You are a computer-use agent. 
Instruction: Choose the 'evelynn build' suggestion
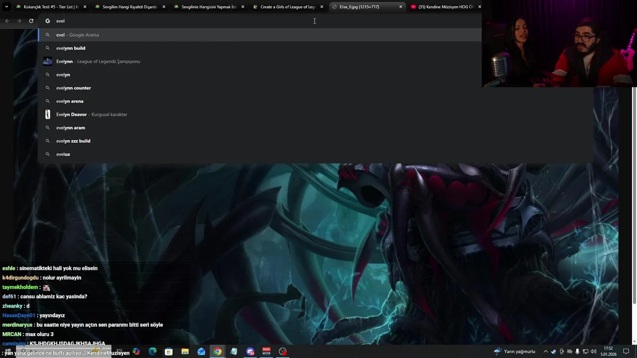[260, 48]
